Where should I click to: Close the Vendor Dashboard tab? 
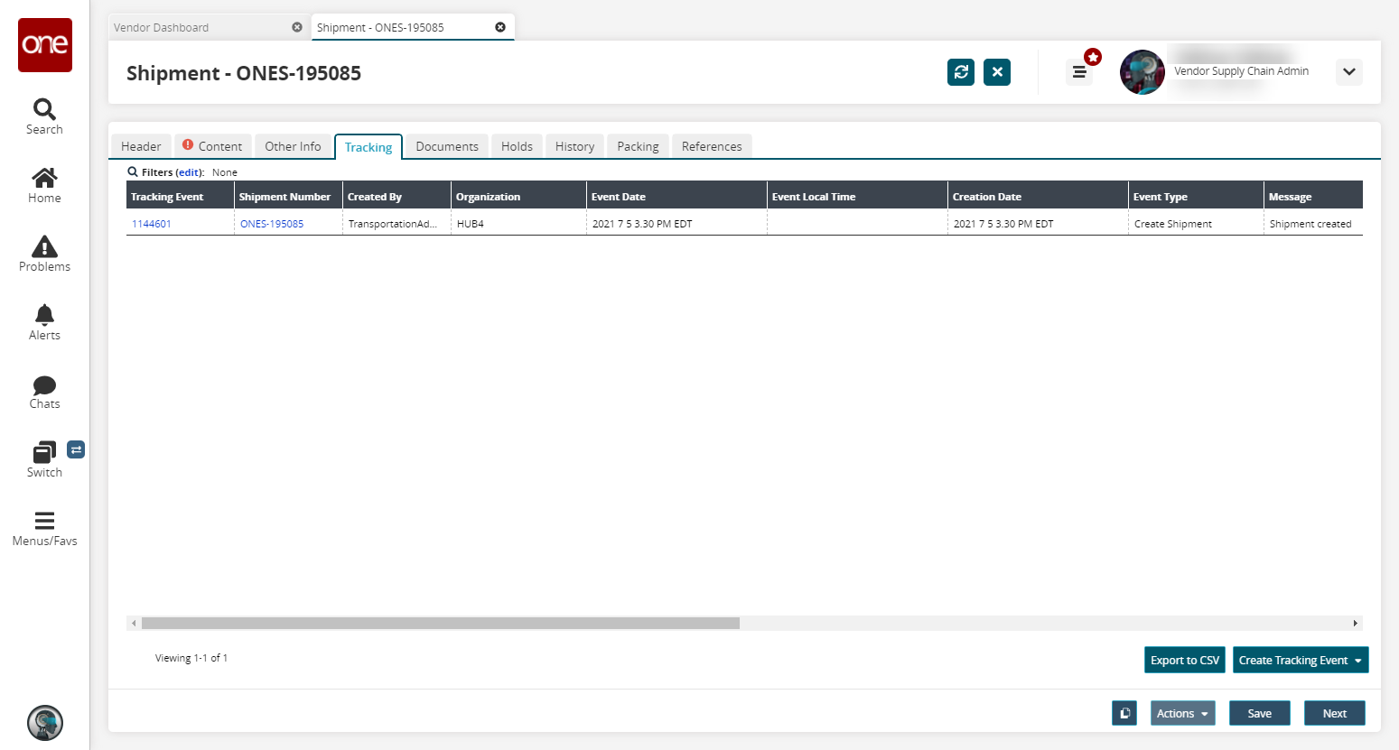coord(297,27)
